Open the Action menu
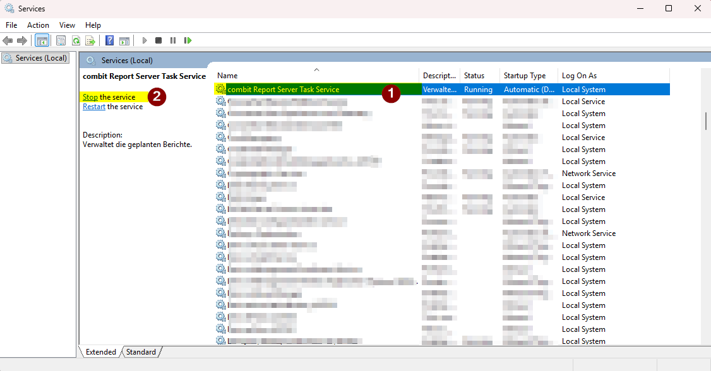Viewport: 711px width, 371px height. pyautogui.click(x=38, y=25)
